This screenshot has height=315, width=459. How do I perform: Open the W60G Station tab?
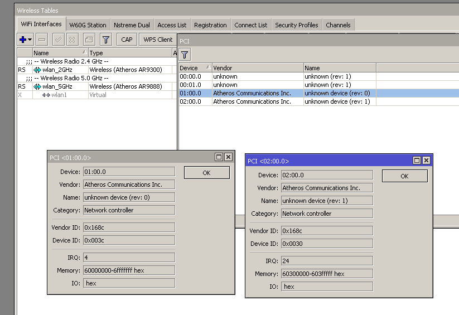(88, 25)
